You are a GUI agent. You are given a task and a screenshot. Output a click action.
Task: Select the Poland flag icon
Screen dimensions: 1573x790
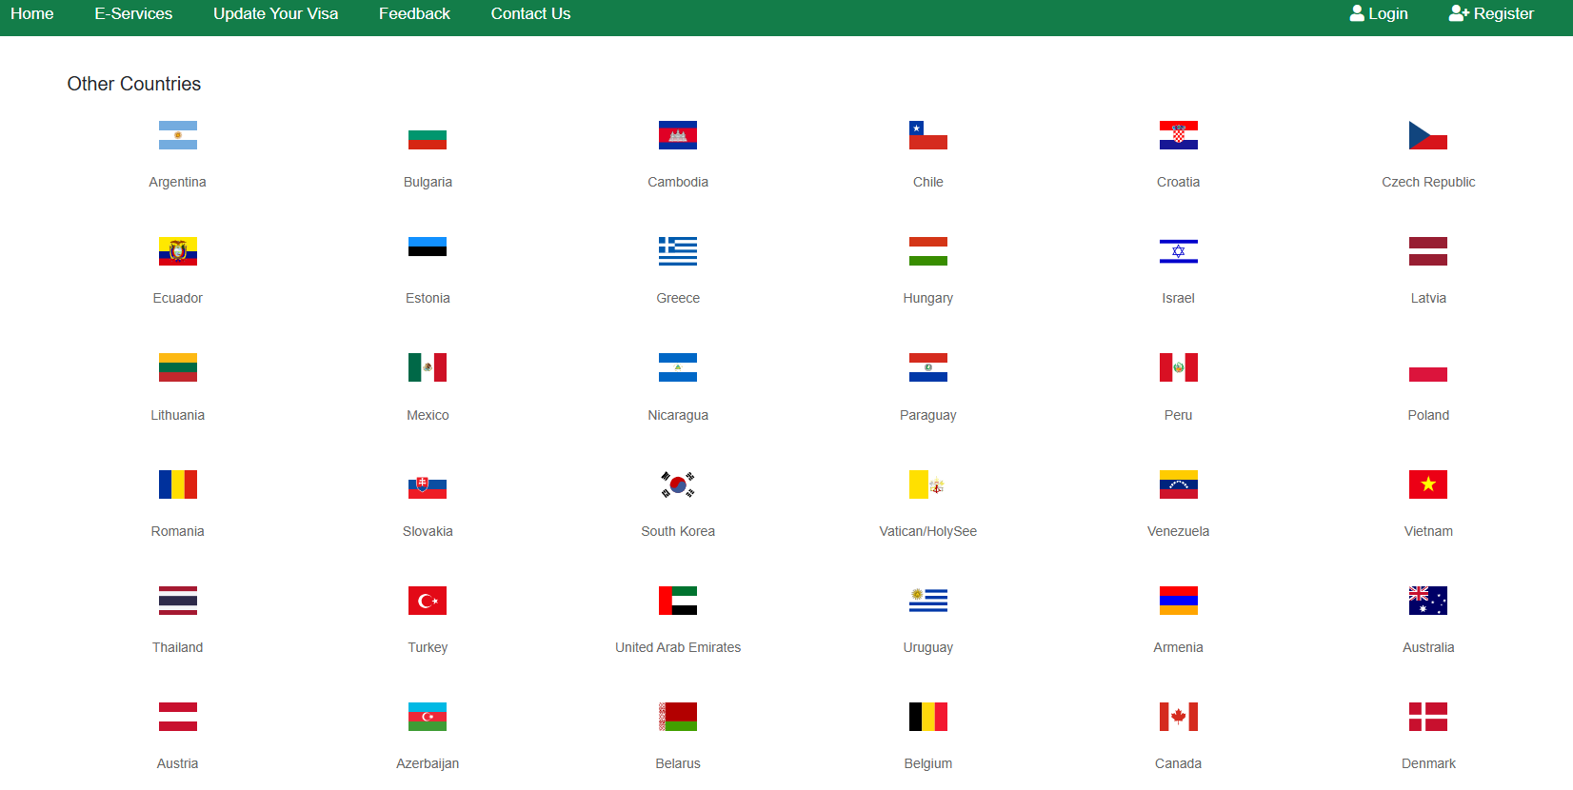point(1428,367)
